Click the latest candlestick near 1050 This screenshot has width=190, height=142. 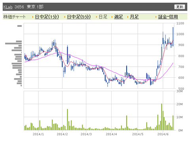pos(173,37)
